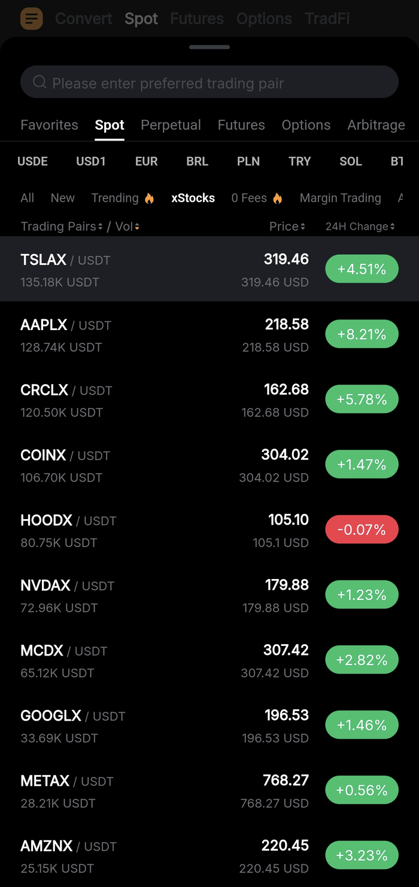Click HOODX red -0.07% change badge
Image resolution: width=419 pixels, height=887 pixels.
coord(362,529)
